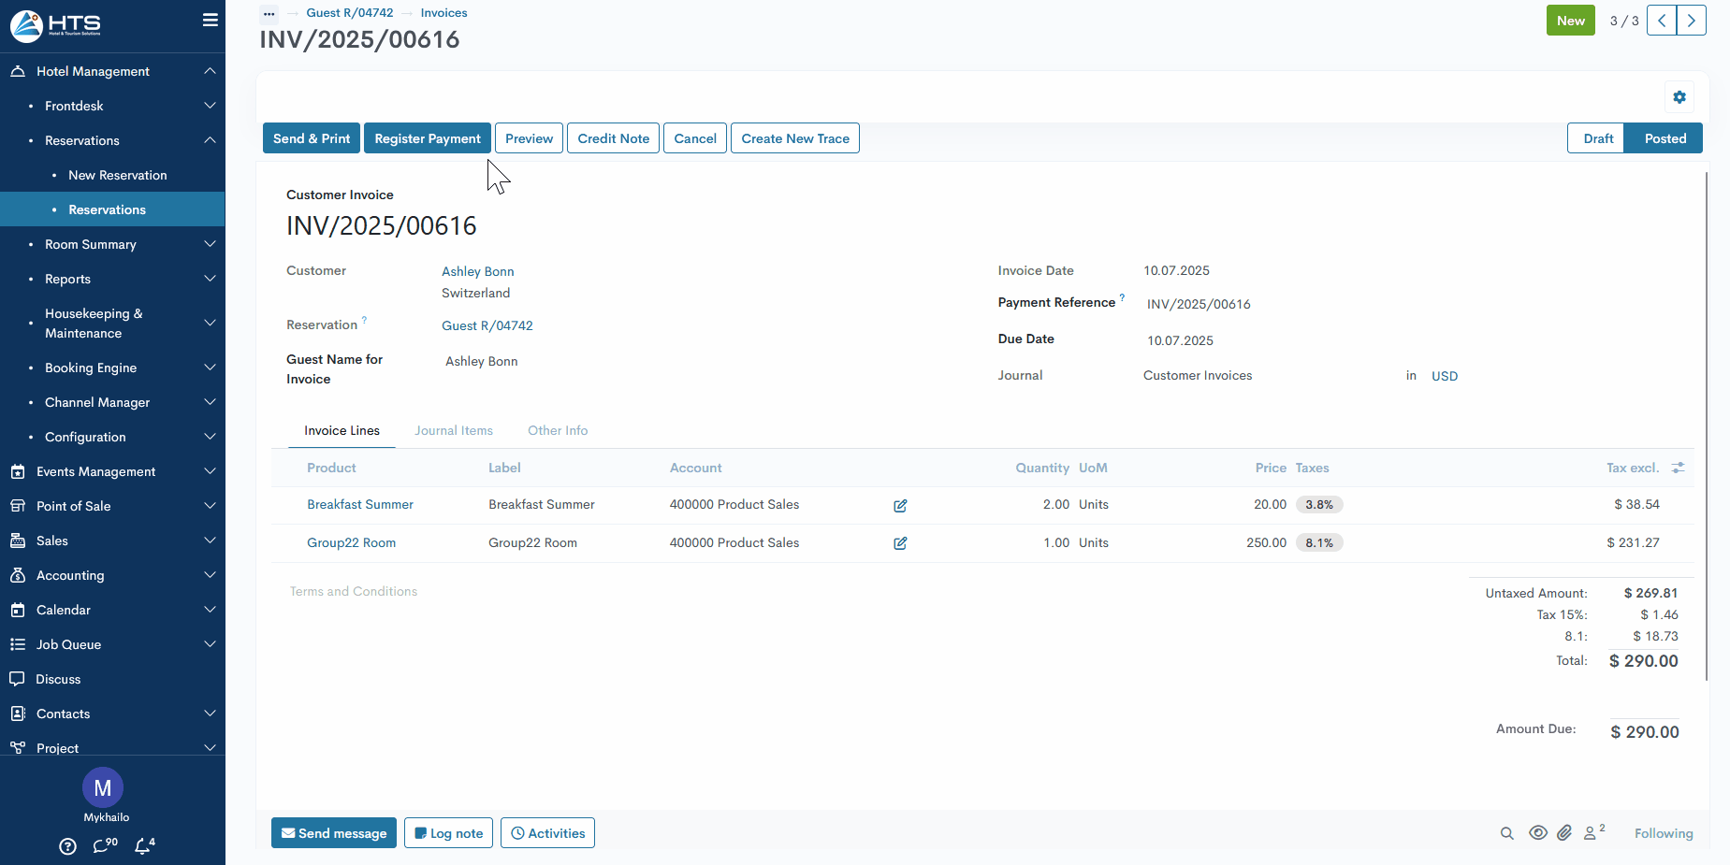Open the hamburger menu in sidebar
This screenshot has width=1730, height=865.
211,21
